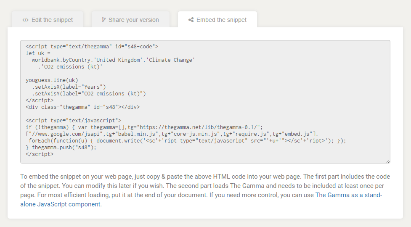Click the line listing www.google.com/jsapi scripts
Viewport: 411px width, 227px height.
[172, 134]
